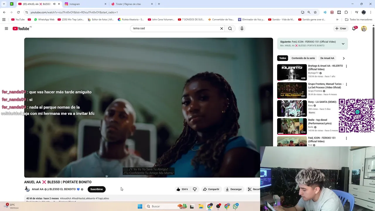The image size is (375, 211).
Task: Go back in browser history
Action: [4, 12]
